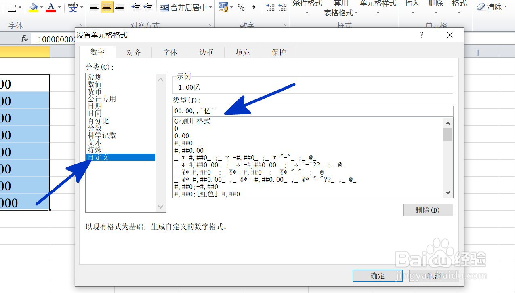The width and height of the screenshot is (515, 293).
Task: Open the fill color dropdown arrow
Action: (42, 7)
